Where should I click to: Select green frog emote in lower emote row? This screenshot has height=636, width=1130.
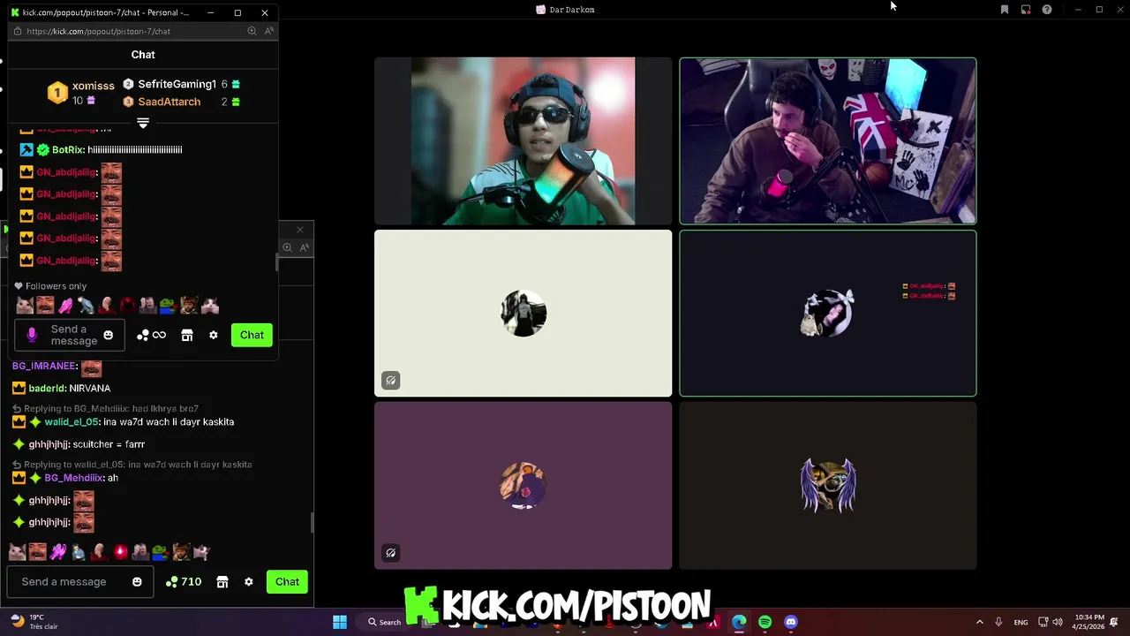coord(160,552)
